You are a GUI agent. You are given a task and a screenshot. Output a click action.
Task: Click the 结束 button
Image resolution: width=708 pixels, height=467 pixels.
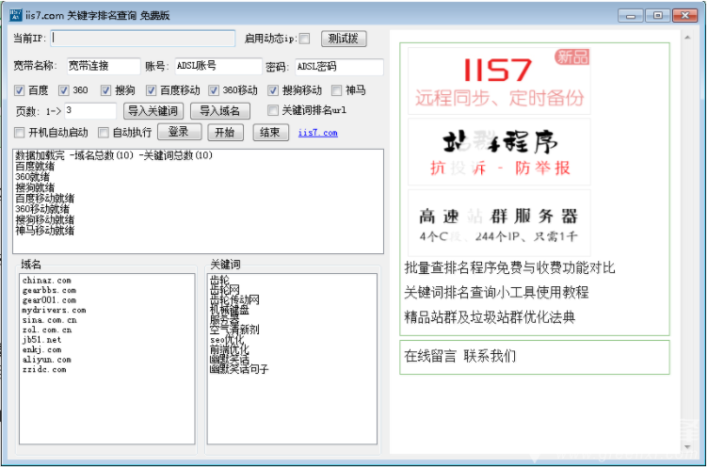coord(270,133)
